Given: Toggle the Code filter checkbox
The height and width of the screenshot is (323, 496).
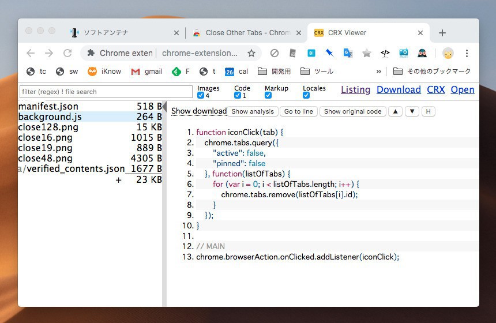Looking at the screenshot, I should point(238,96).
